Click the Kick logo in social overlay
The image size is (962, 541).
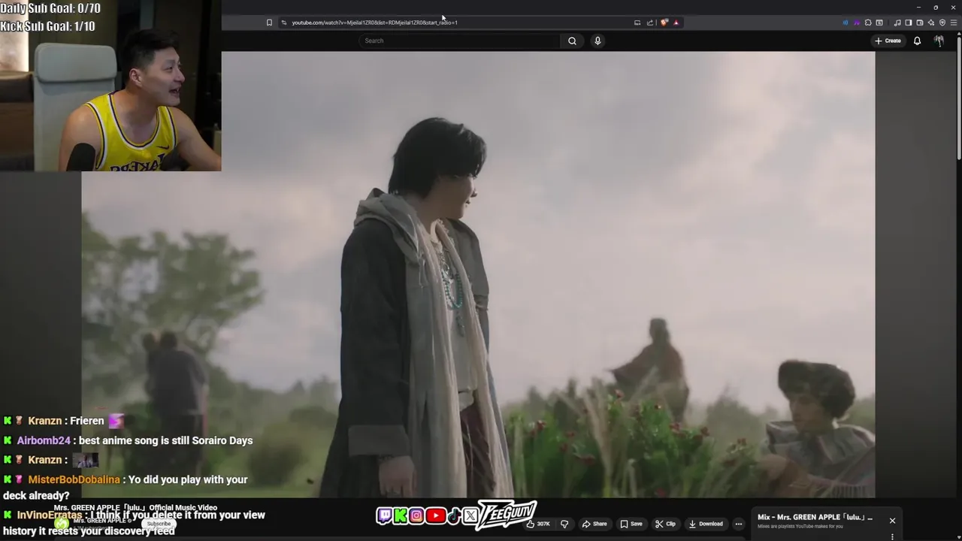click(401, 515)
